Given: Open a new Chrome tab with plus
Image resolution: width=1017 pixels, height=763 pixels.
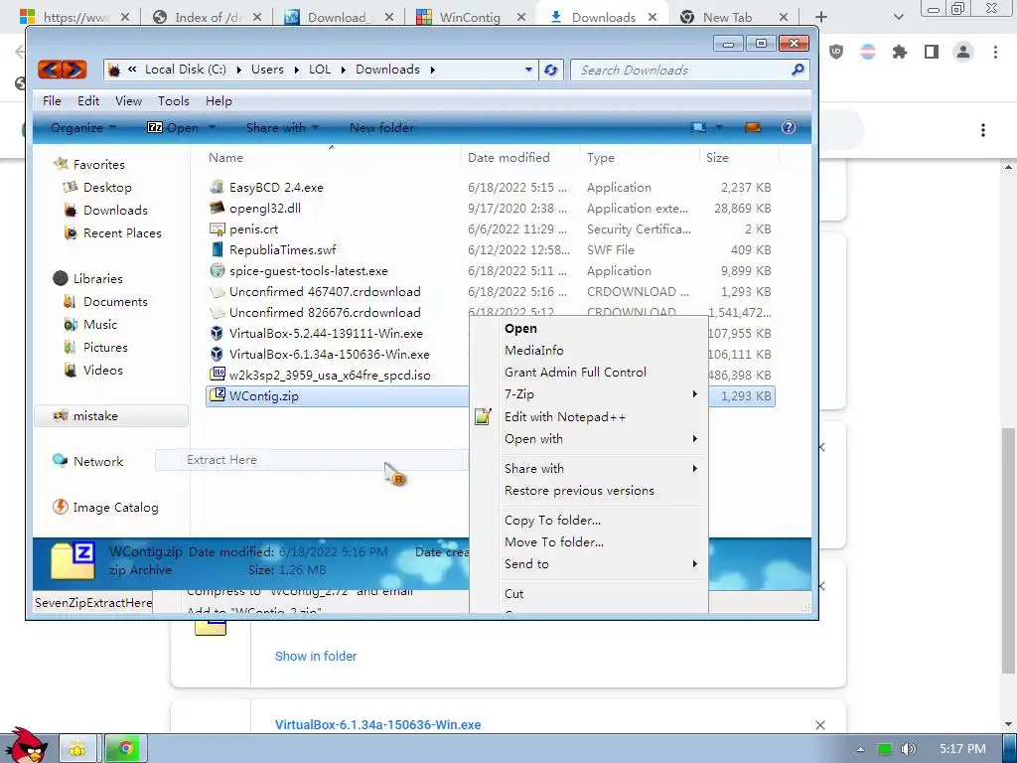Looking at the screenshot, I should (821, 17).
